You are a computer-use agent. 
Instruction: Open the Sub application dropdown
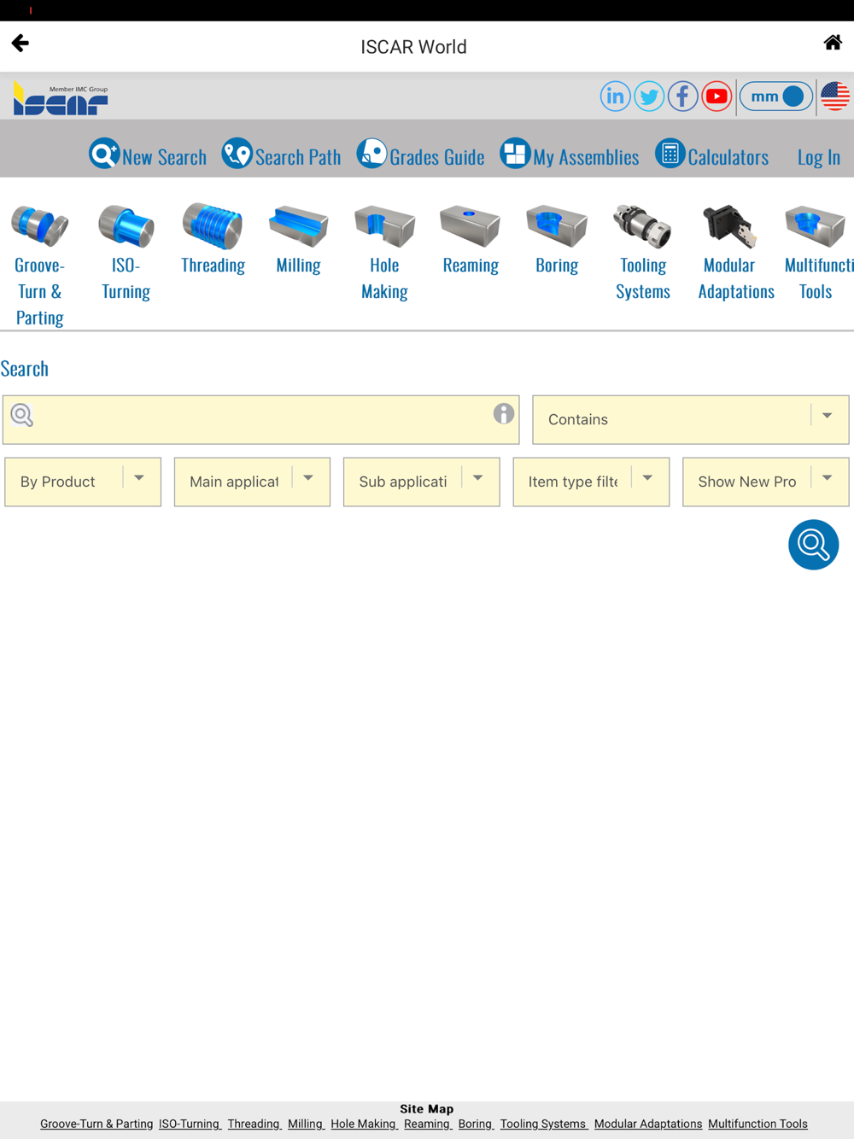(x=422, y=482)
